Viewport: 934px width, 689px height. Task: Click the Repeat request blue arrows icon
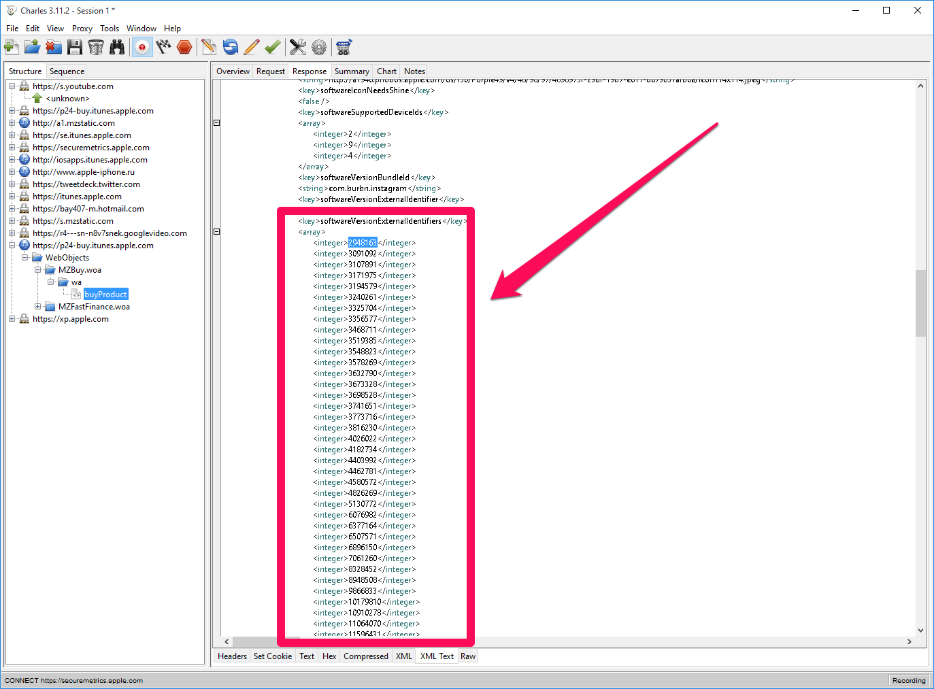click(x=231, y=47)
